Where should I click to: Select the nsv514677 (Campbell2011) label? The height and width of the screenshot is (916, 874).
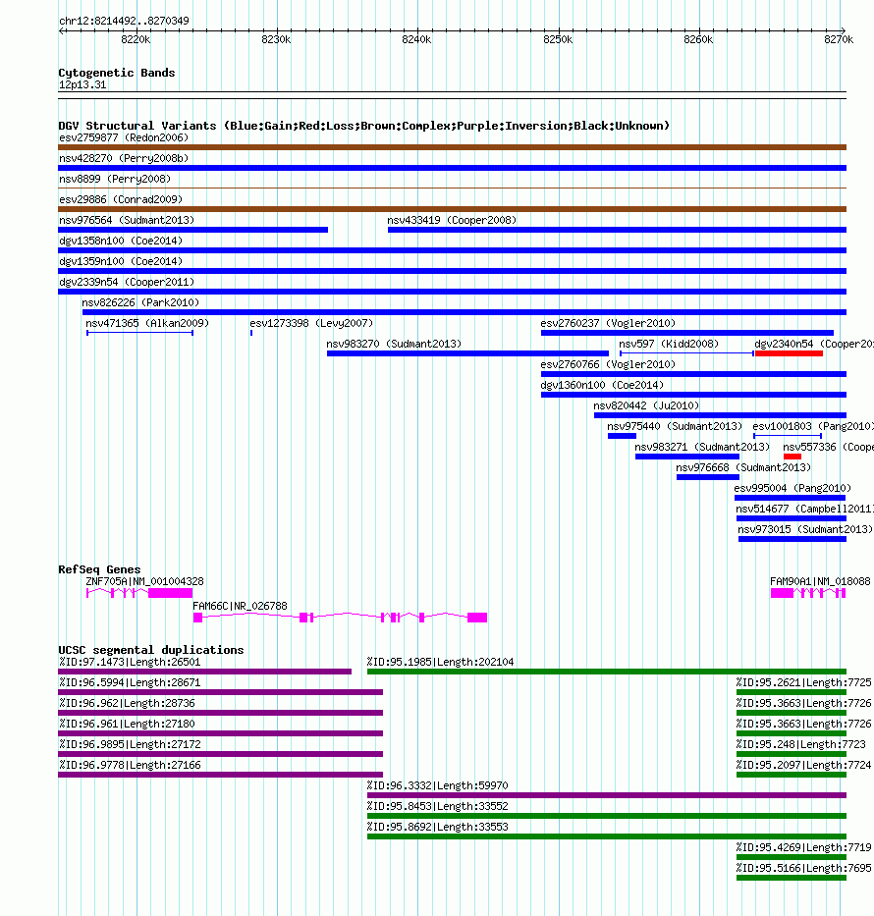point(804,509)
